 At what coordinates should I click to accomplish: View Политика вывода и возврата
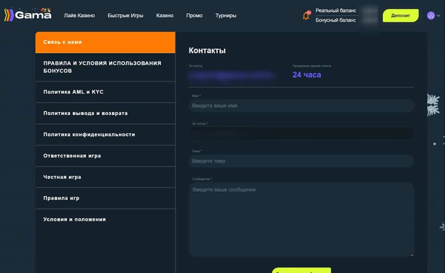pyautogui.click(x=105, y=113)
